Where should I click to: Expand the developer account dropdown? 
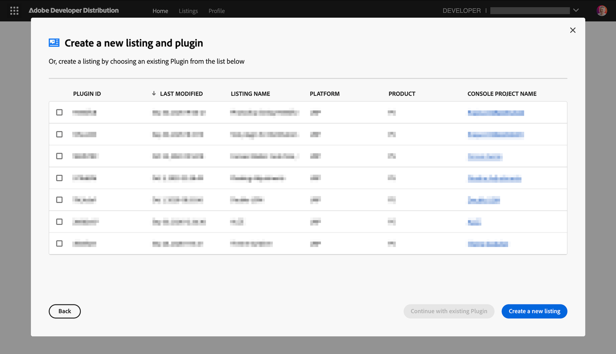[529, 10]
